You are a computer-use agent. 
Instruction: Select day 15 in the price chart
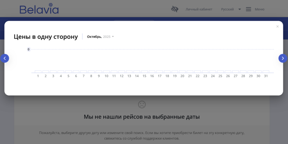[x=144, y=72]
